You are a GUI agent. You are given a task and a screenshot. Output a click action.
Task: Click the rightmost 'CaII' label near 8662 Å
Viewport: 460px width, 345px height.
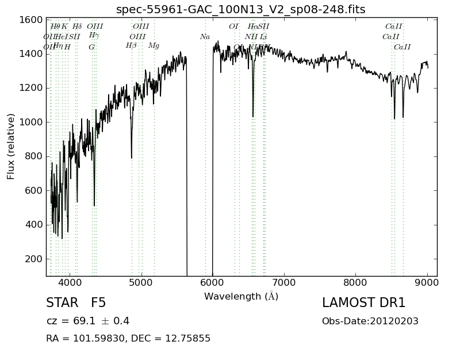[x=402, y=47]
